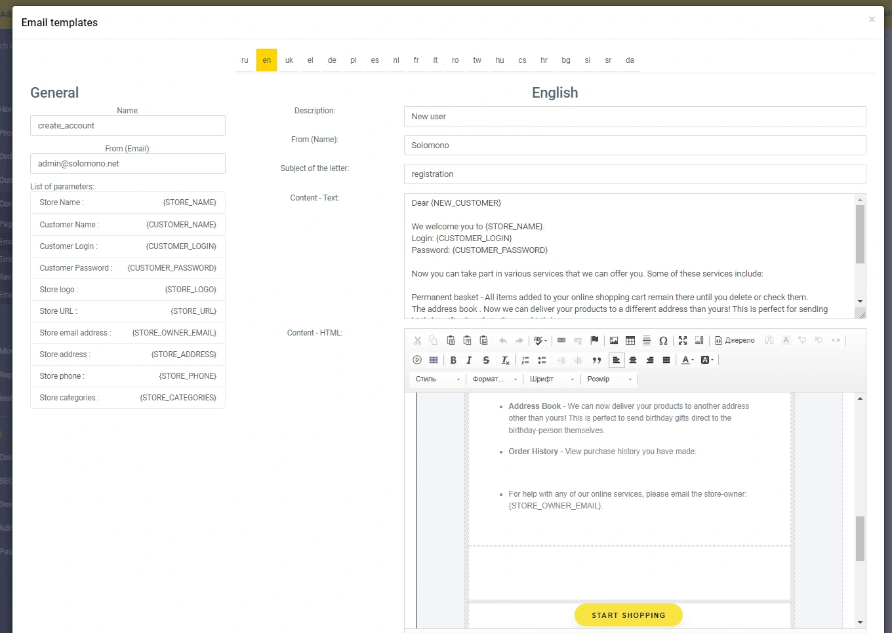892x633 pixels.
Task: Insert an anchor with flag icon
Action: [594, 341]
